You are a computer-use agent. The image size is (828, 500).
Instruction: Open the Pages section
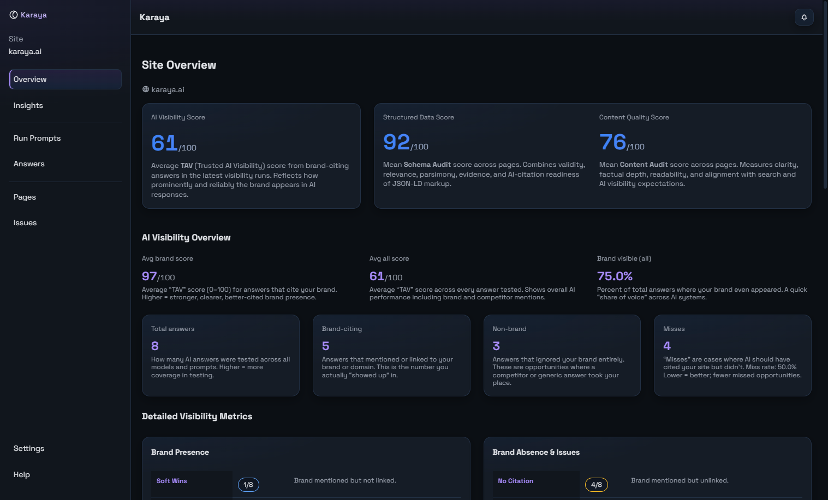25,197
